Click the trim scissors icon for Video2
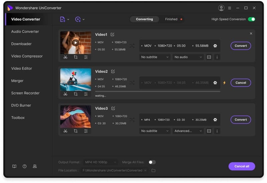Viewport: 267px width, 183px height. (x=65, y=94)
